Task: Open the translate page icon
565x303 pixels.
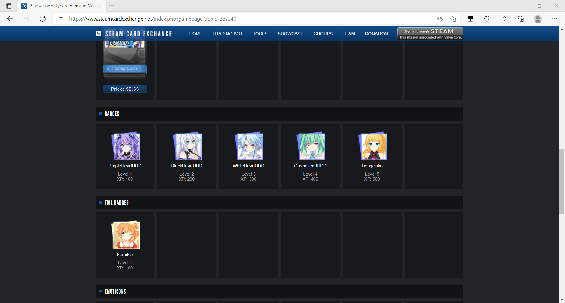Action: point(440,19)
